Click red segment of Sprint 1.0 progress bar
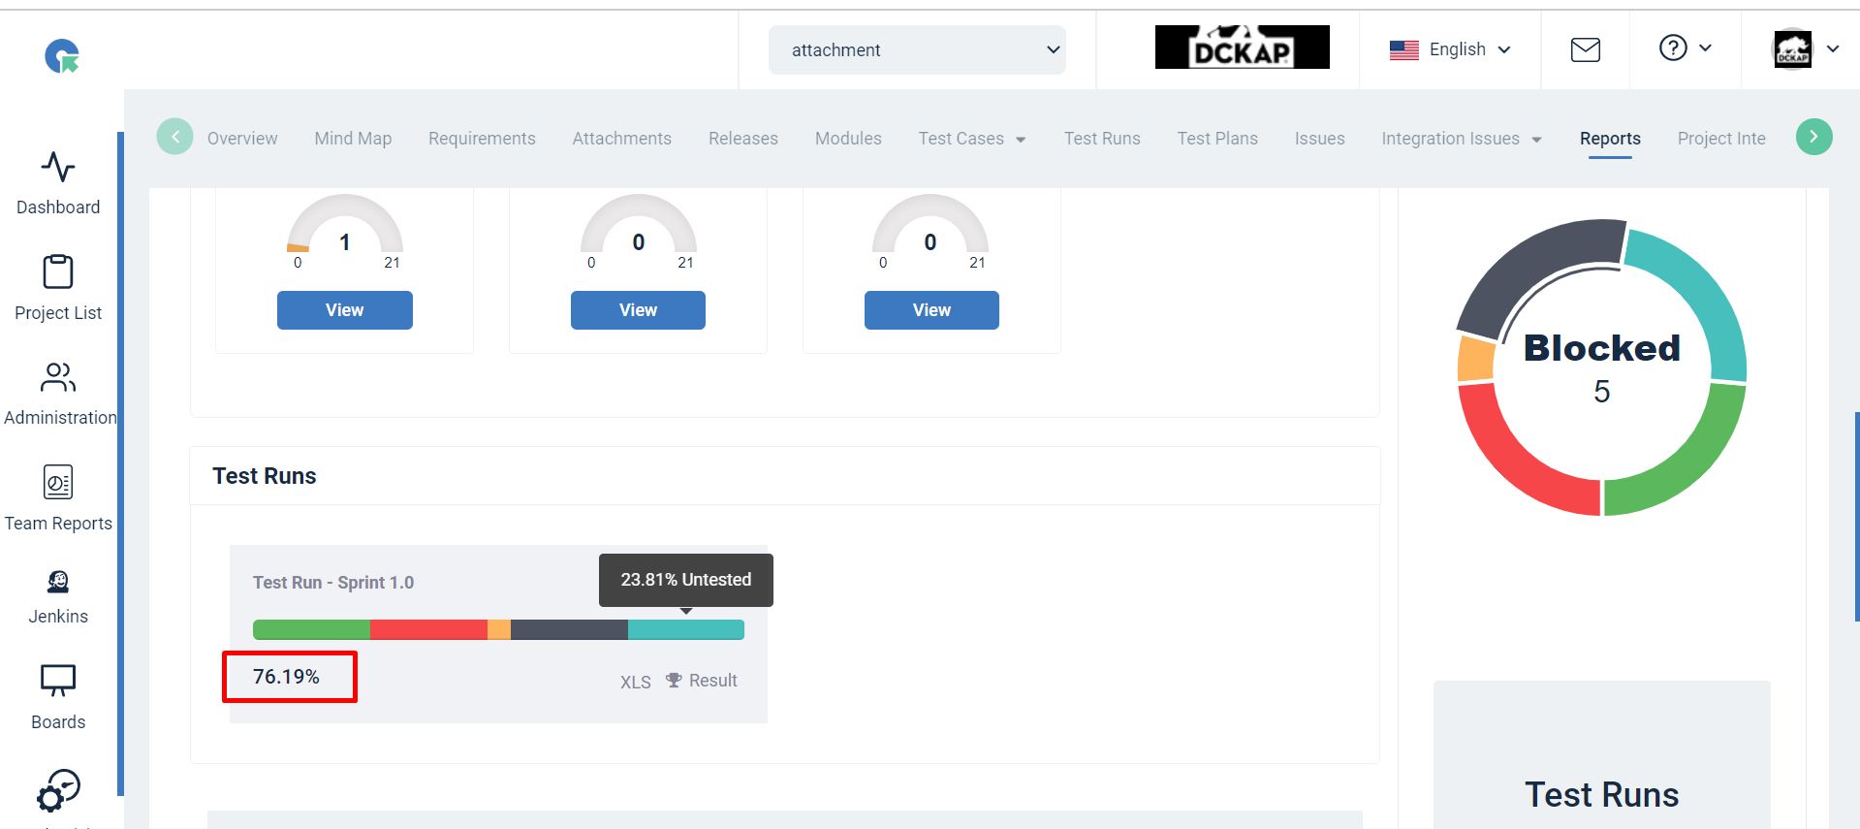Screen dimensions: 1860x829 tap(428, 630)
